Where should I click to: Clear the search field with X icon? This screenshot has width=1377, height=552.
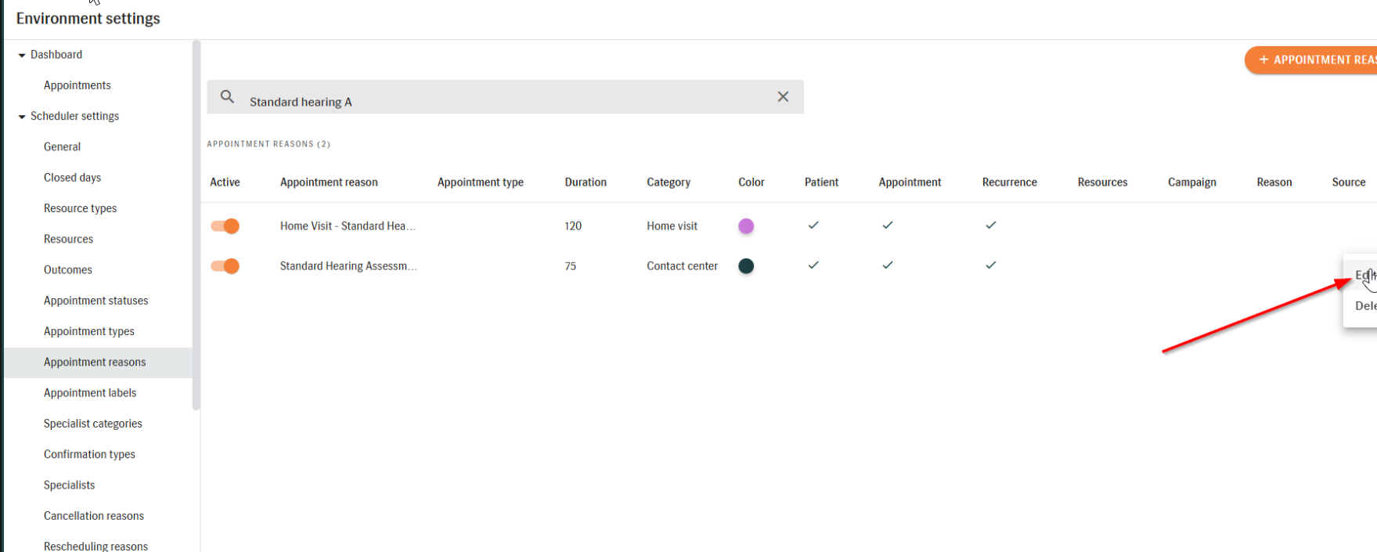pos(783,97)
